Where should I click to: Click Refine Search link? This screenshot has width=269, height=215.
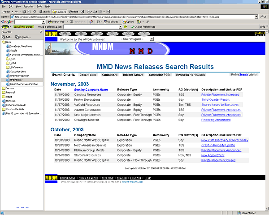pos(243,75)
